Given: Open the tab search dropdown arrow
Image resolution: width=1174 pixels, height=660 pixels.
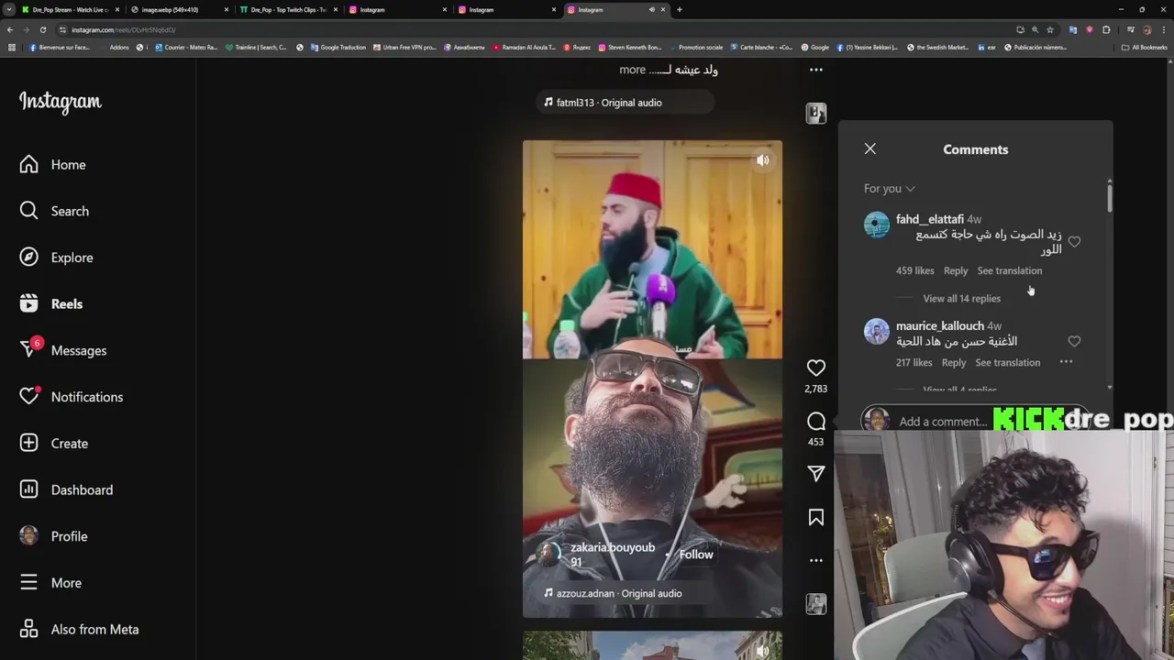Looking at the screenshot, I should click(x=9, y=10).
